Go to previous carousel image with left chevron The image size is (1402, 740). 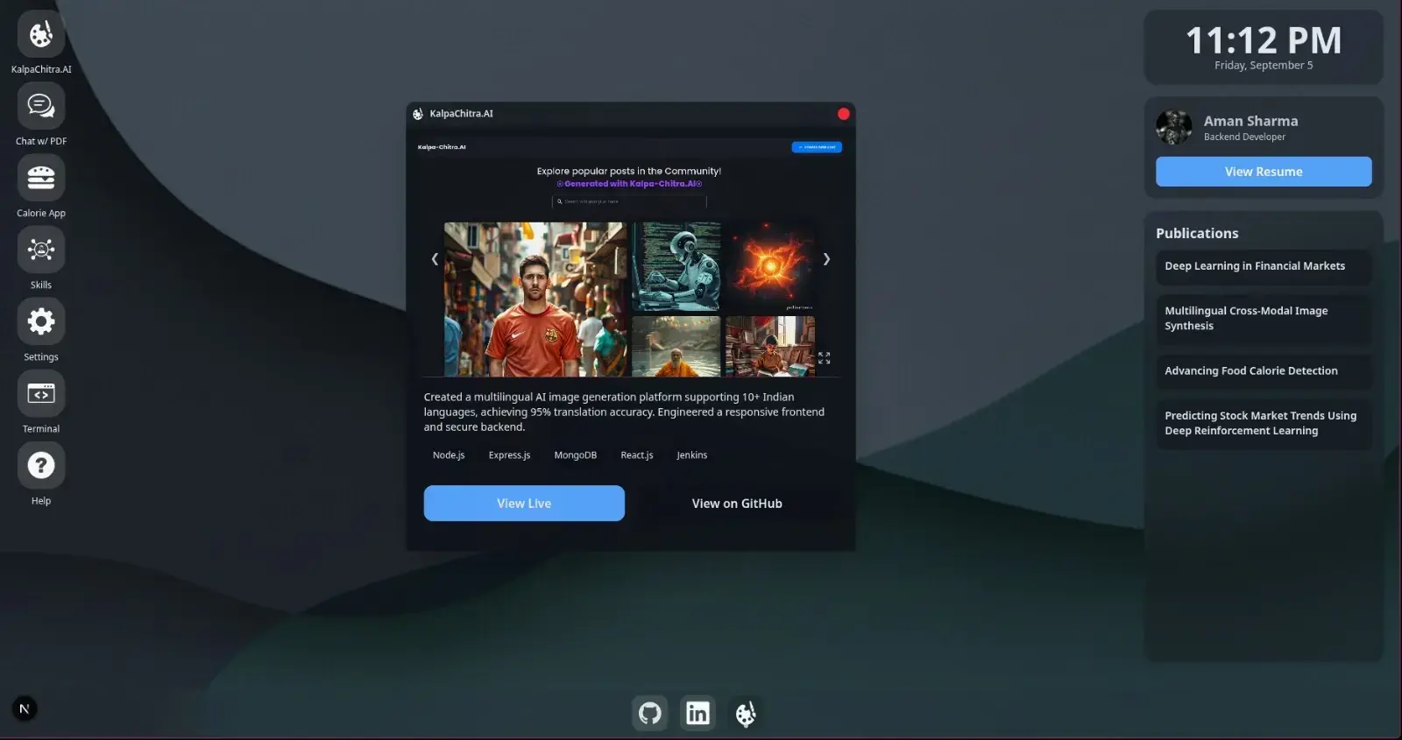[x=435, y=259]
